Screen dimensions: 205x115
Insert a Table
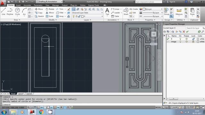click(x=115, y=16)
